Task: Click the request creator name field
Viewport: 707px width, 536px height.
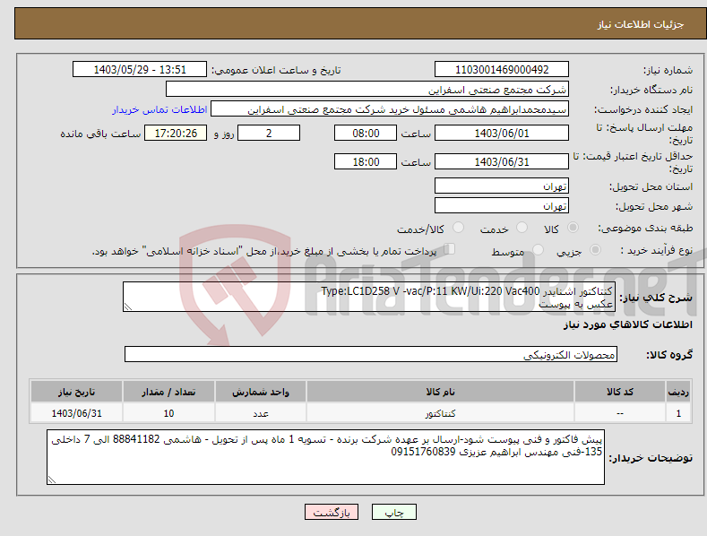Action: [x=390, y=109]
